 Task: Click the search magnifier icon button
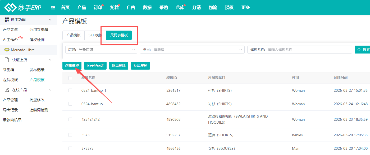pyautogui.click(x=359, y=50)
